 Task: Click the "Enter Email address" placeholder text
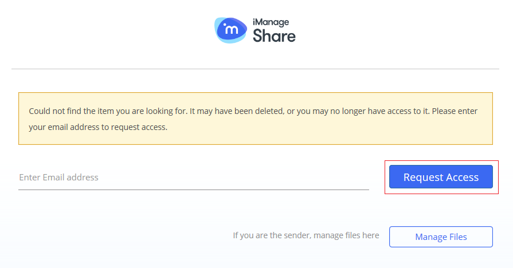click(x=58, y=178)
